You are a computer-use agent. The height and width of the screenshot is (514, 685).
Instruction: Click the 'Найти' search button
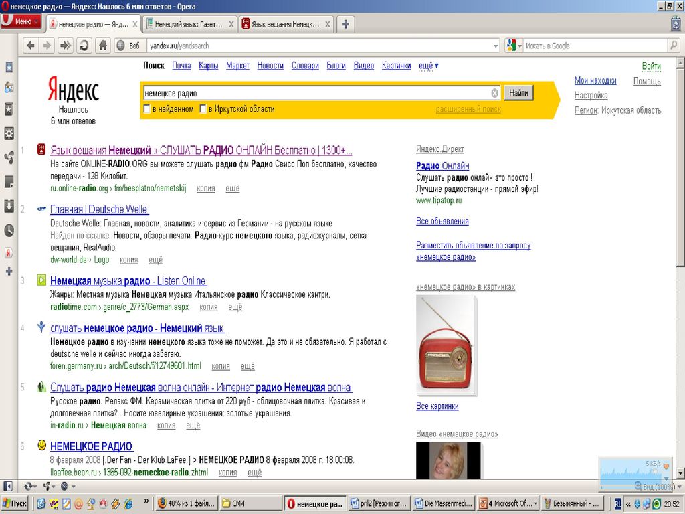coord(518,93)
